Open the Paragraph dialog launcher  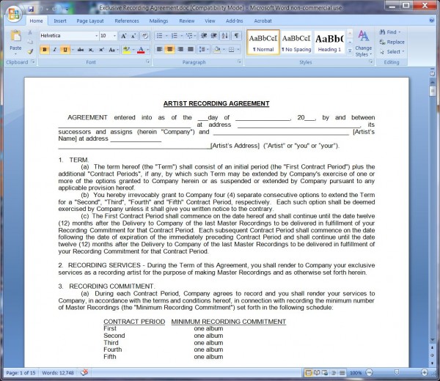(x=239, y=62)
